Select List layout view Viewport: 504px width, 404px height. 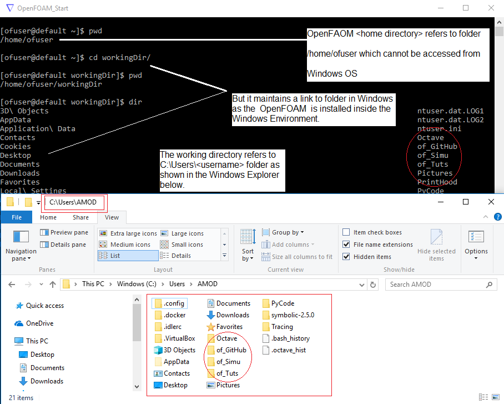(128, 256)
